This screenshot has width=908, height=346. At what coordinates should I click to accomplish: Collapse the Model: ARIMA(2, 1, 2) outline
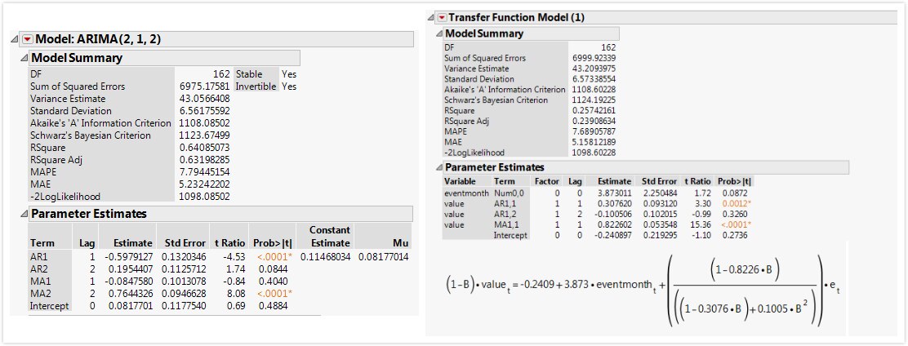click(15, 39)
